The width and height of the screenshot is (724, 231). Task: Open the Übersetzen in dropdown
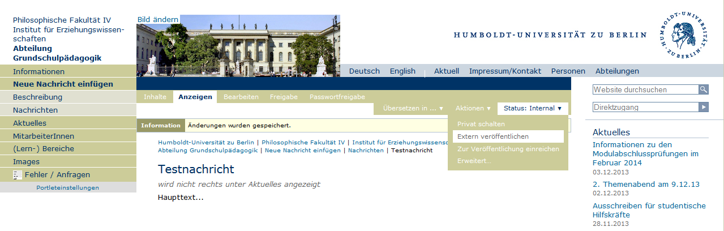pyautogui.click(x=413, y=108)
